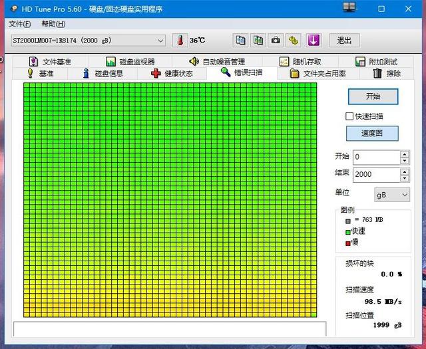Click the thermometer temperature icon

coord(180,41)
